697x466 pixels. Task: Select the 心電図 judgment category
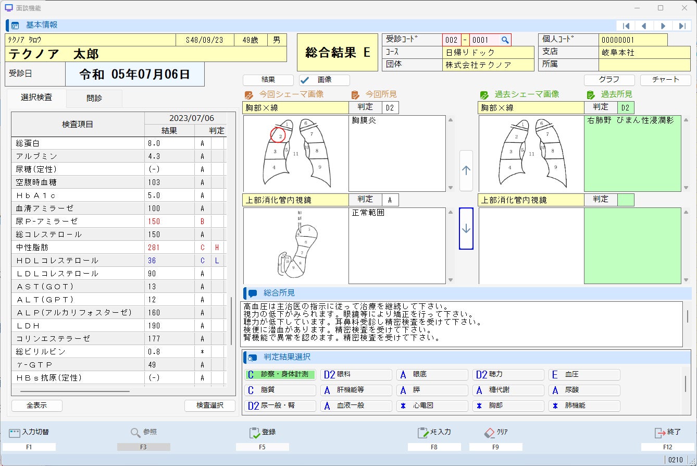point(432,406)
